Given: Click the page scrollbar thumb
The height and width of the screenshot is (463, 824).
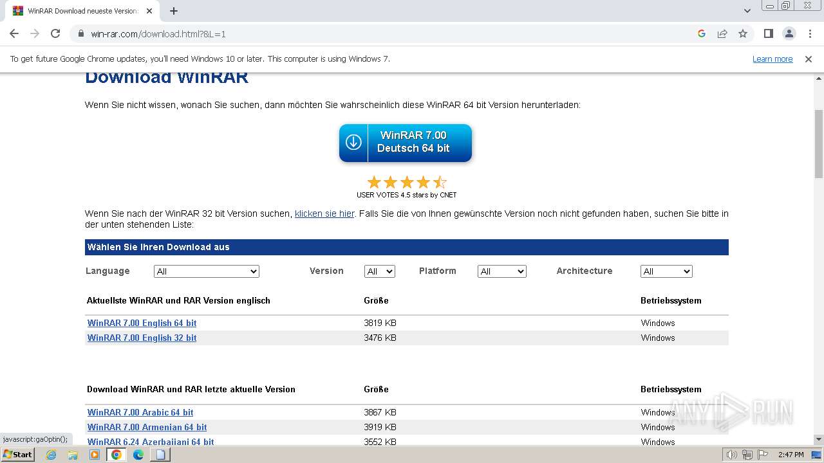Looking at the screenshot, I should click(819, 143).
